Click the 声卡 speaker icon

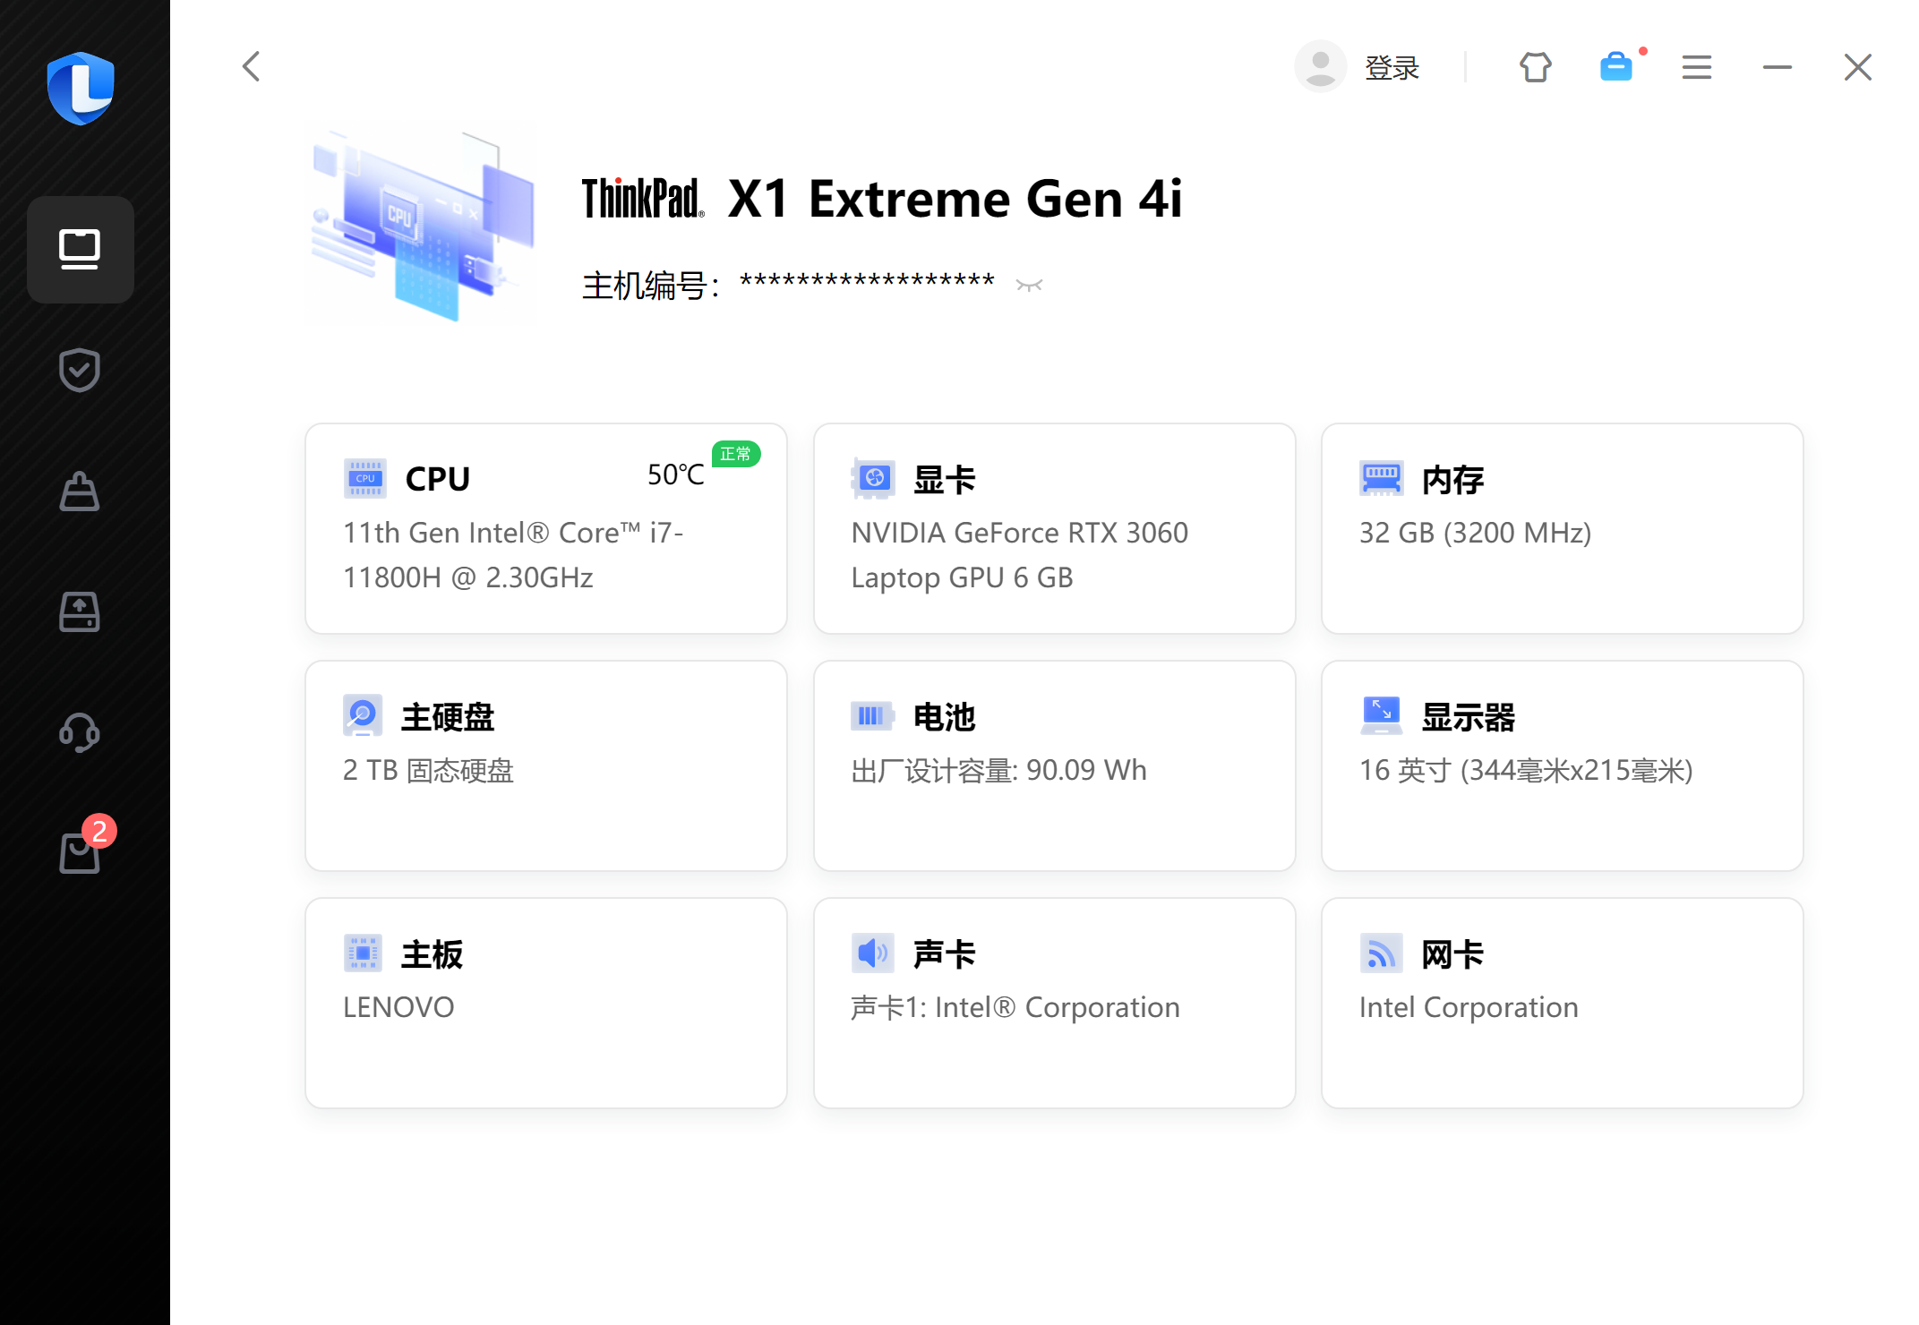872,953
